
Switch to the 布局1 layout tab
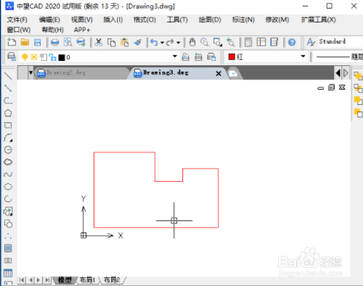click(x=87, y=280)
